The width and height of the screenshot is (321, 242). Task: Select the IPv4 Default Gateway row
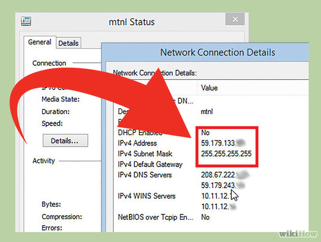click(211, 164)
